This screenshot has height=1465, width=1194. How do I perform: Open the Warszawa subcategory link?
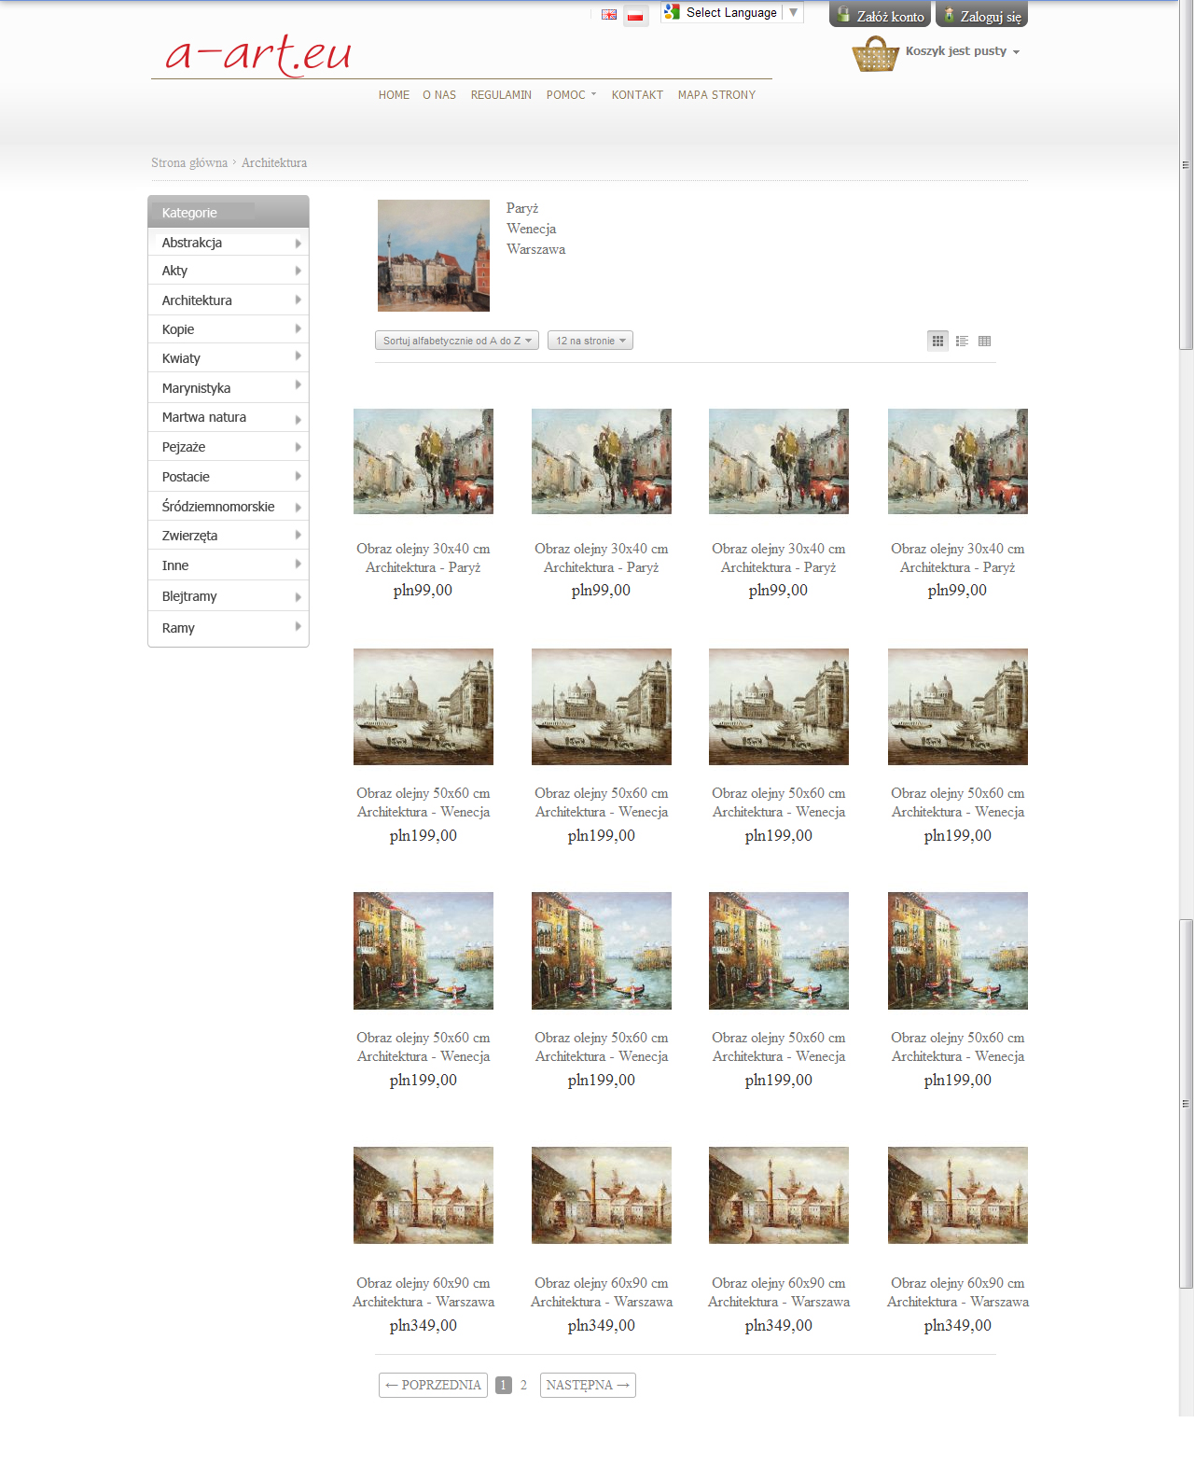pos(535,249)
